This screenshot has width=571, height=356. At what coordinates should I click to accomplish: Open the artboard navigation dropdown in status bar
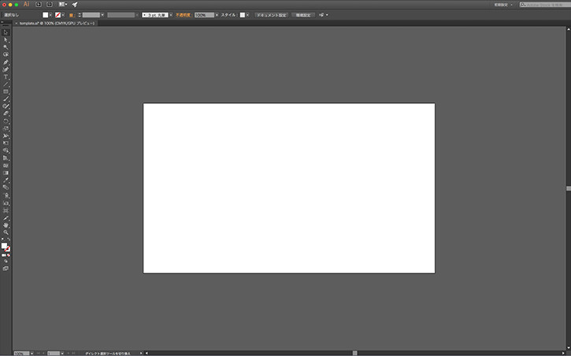click(62, 354)
